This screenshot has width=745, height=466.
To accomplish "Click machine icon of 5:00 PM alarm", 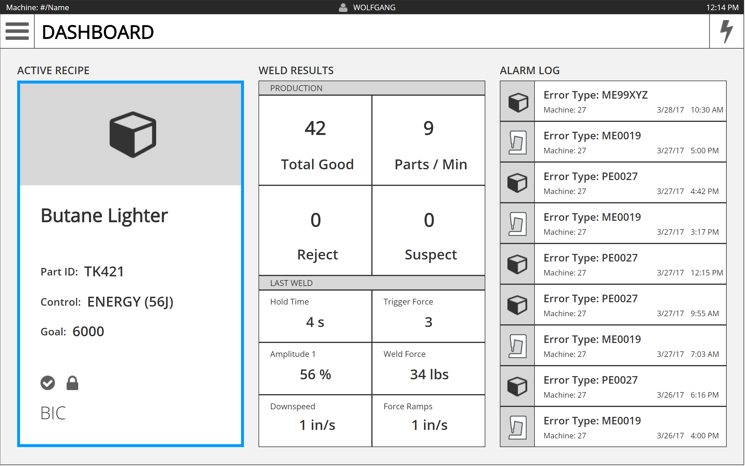I will [x=518, y=143].
